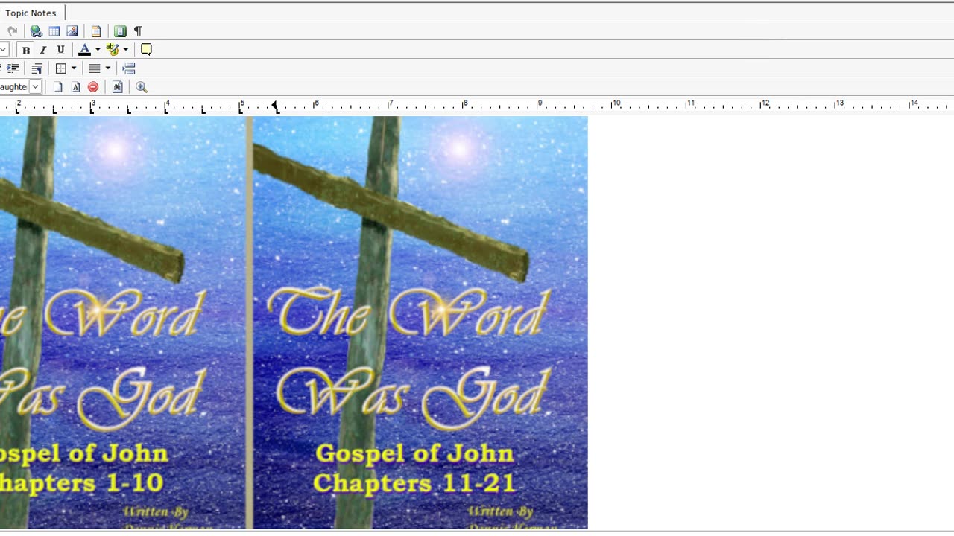The width and height of the screenshot is (954, 536).
Task: Click the borders icon
Action: click(x=61, y=68)
